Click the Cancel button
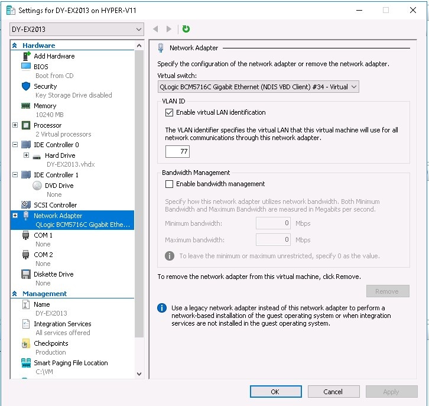 tap(333, 391)
